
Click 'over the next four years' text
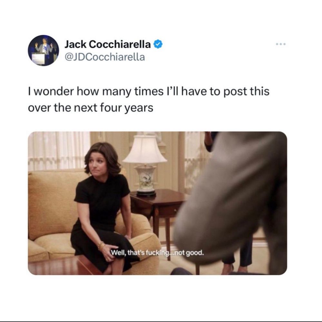point(91,108)
